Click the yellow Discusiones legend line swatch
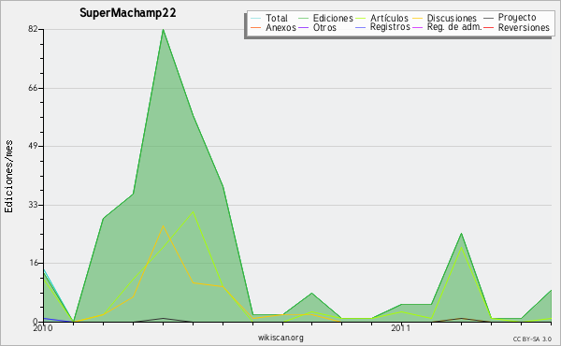Image resolution: width=561 pixels, height=346 pixels. (418, 18)
